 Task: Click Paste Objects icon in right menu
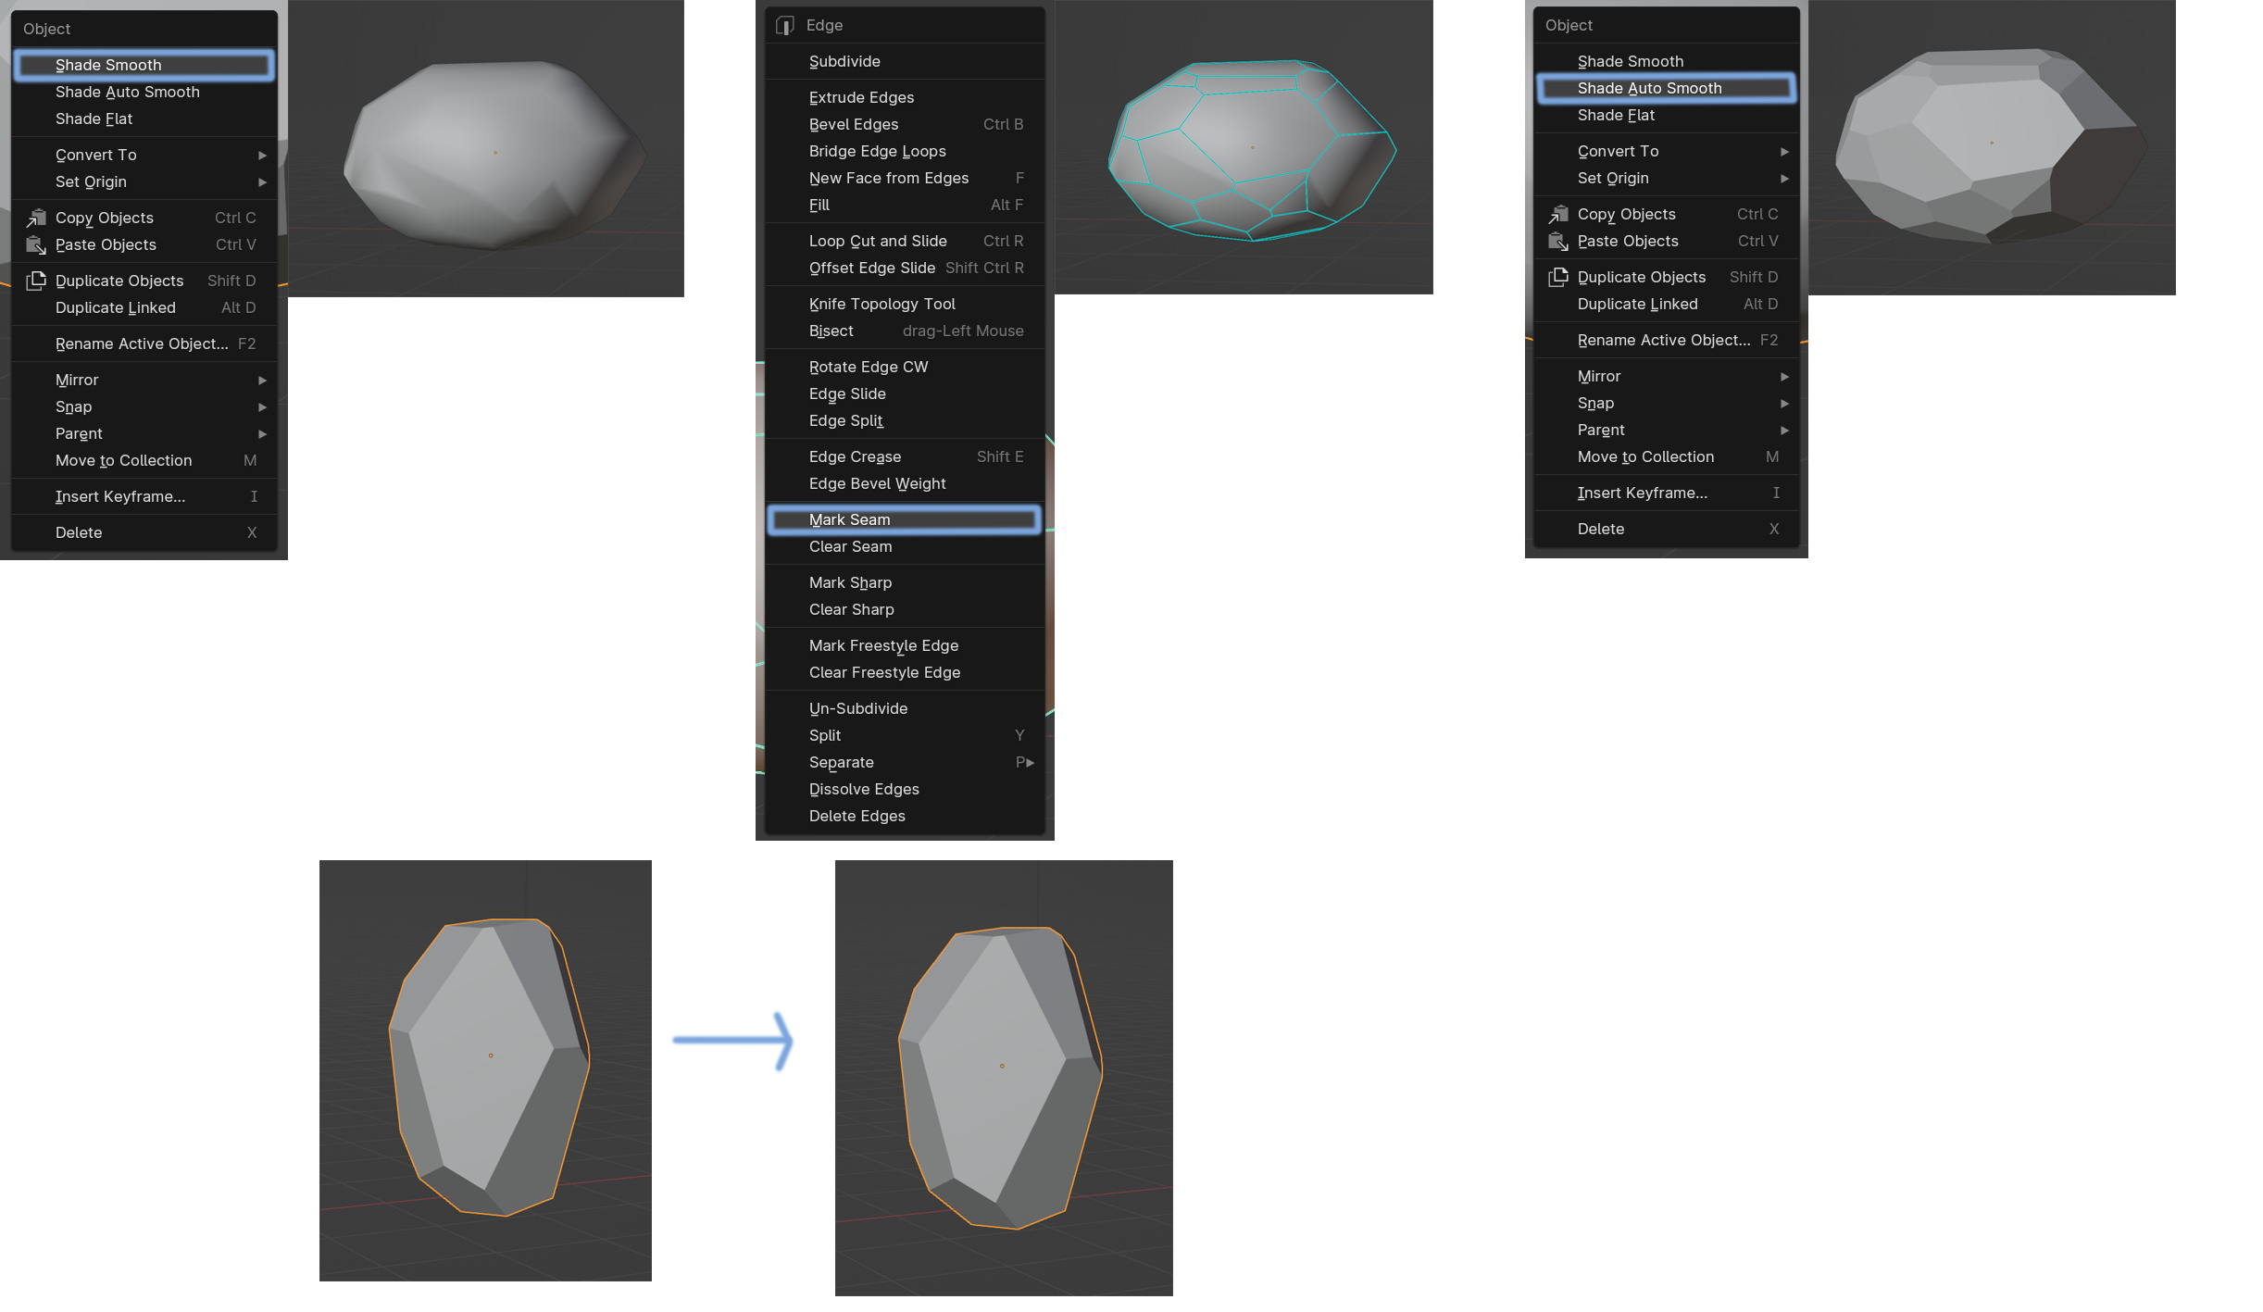tap(1558, 241)
